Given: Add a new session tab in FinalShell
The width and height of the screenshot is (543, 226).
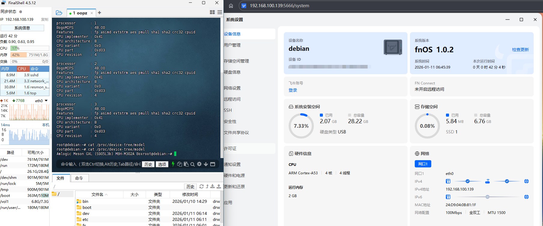Looking at the screenshot, I should pyautogui.click(x=99, y=13).
